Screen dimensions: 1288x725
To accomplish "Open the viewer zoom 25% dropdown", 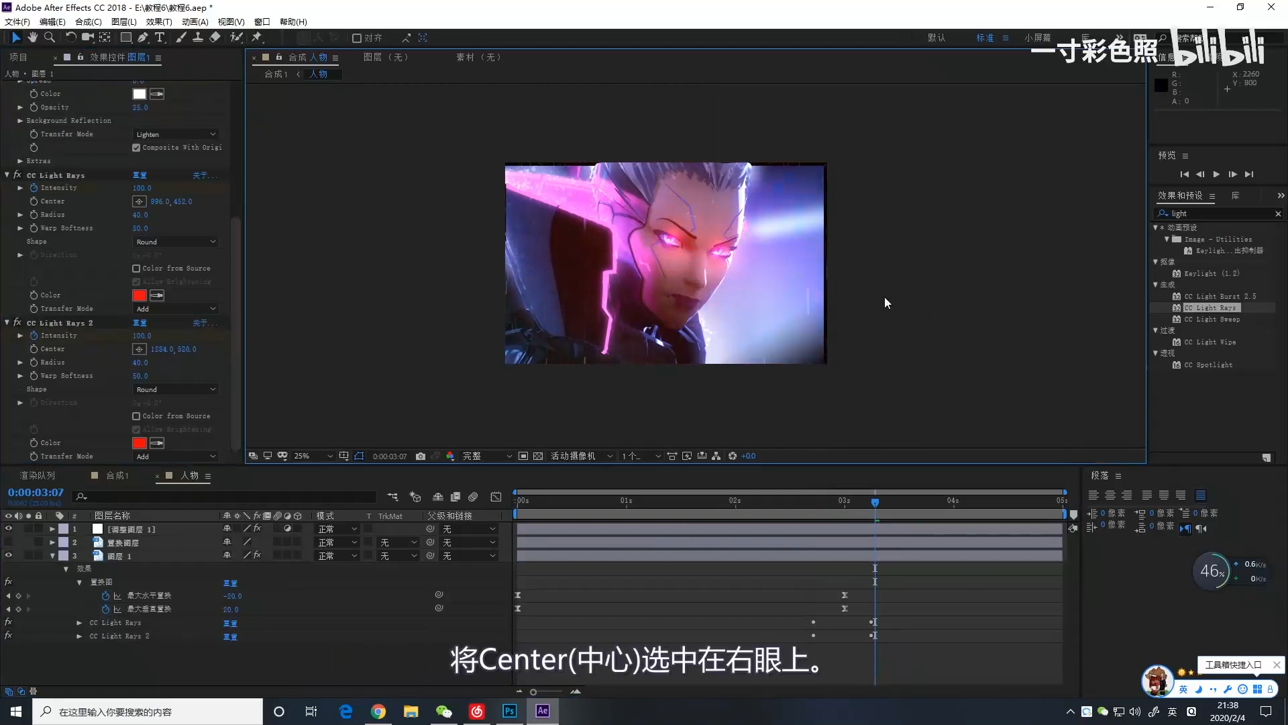I will [313, 456].
